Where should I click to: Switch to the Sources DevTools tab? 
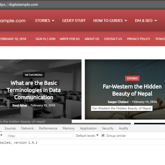point(10,128)
